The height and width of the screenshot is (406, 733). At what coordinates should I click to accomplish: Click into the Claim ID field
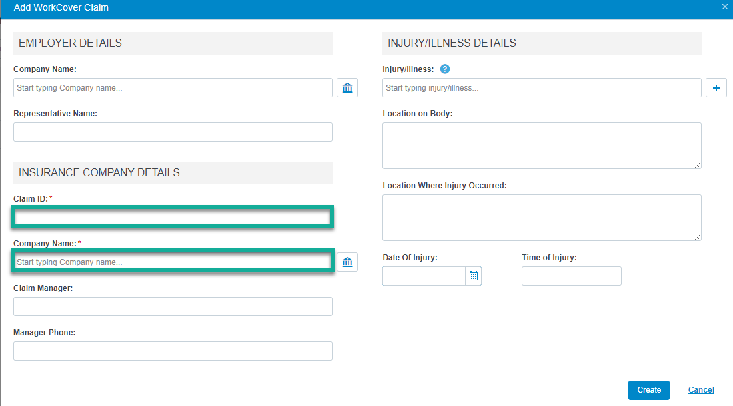coord(173,217)
